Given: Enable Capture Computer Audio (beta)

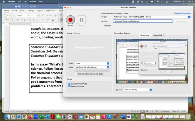Looking at the screenshot, I should click(76, 74).
